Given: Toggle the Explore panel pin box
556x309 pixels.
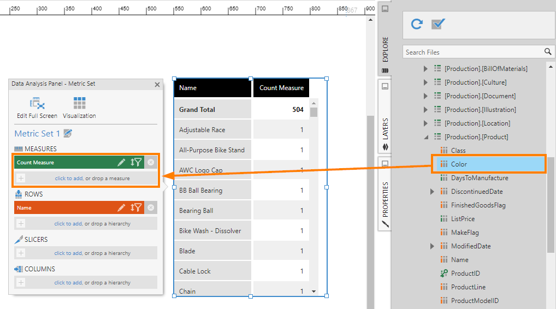Looking at the screenshot, I should (385, 9).
